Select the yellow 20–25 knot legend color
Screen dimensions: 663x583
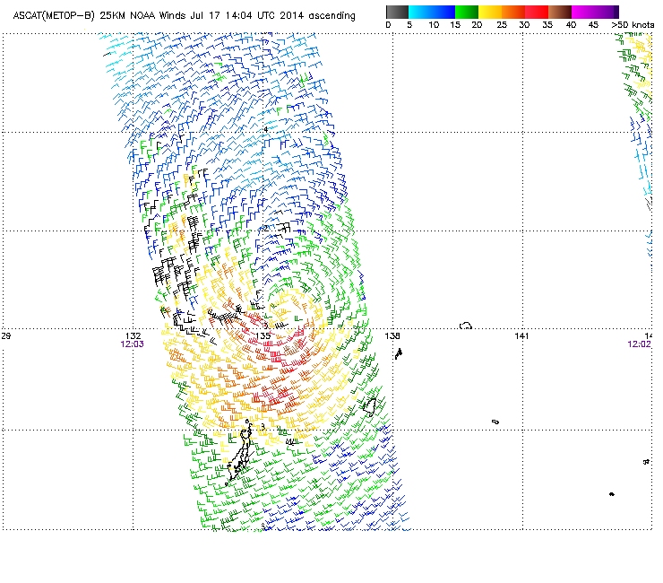[x=490, y=12]
